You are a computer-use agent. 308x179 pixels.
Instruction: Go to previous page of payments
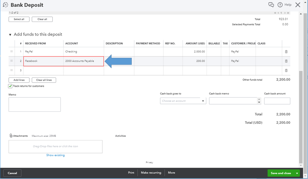[278, 13]
